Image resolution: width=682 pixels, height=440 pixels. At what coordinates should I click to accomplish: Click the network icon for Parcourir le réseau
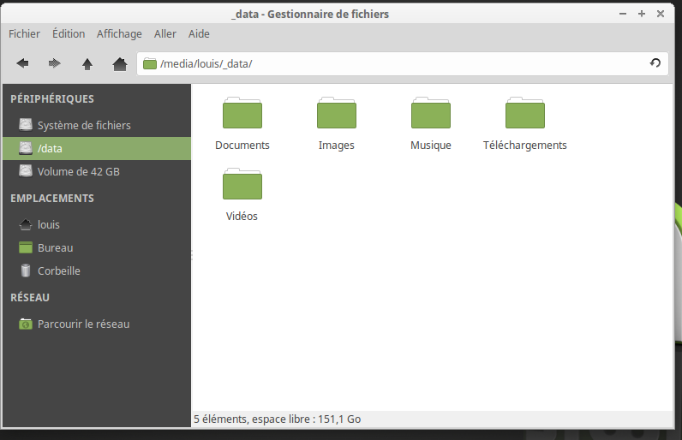click(26, 324)
